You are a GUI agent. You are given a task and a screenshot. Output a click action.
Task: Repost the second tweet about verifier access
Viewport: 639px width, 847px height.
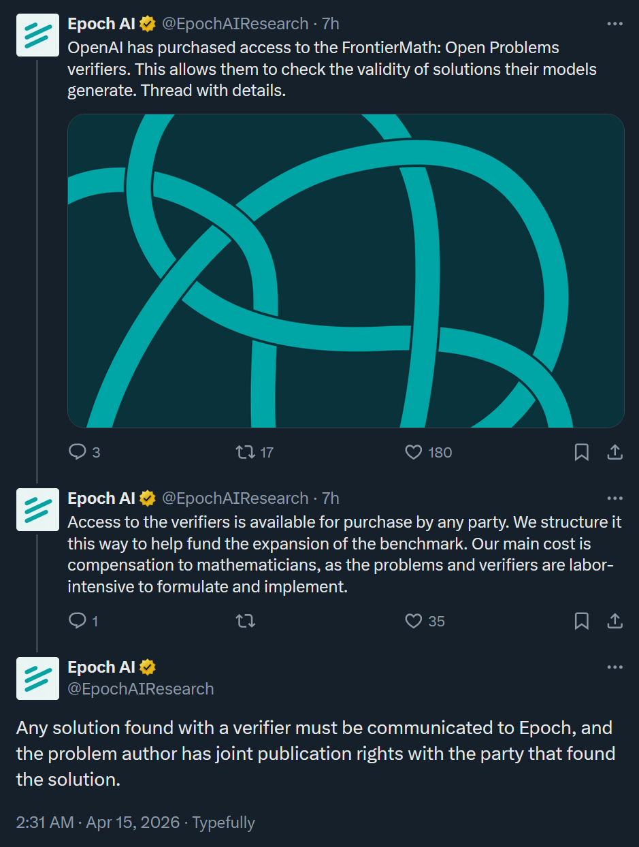pos(245,621)
